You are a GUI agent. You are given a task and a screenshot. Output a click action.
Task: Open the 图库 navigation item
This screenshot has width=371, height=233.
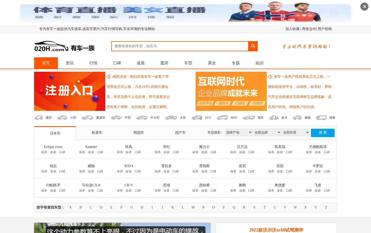tap(165, 63)
